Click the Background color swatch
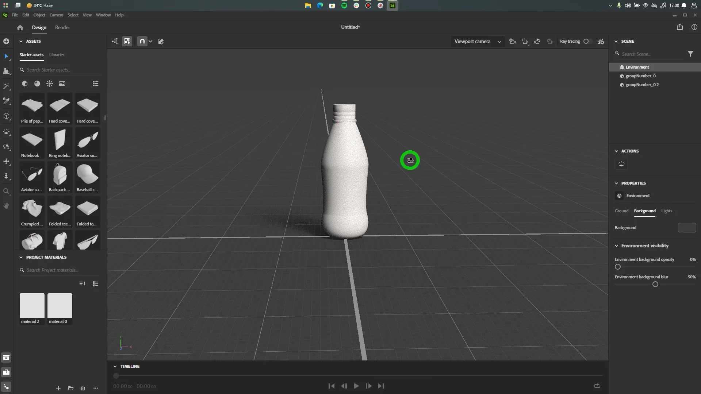This screenshot has width=701, height=394. tap(687, 228)
